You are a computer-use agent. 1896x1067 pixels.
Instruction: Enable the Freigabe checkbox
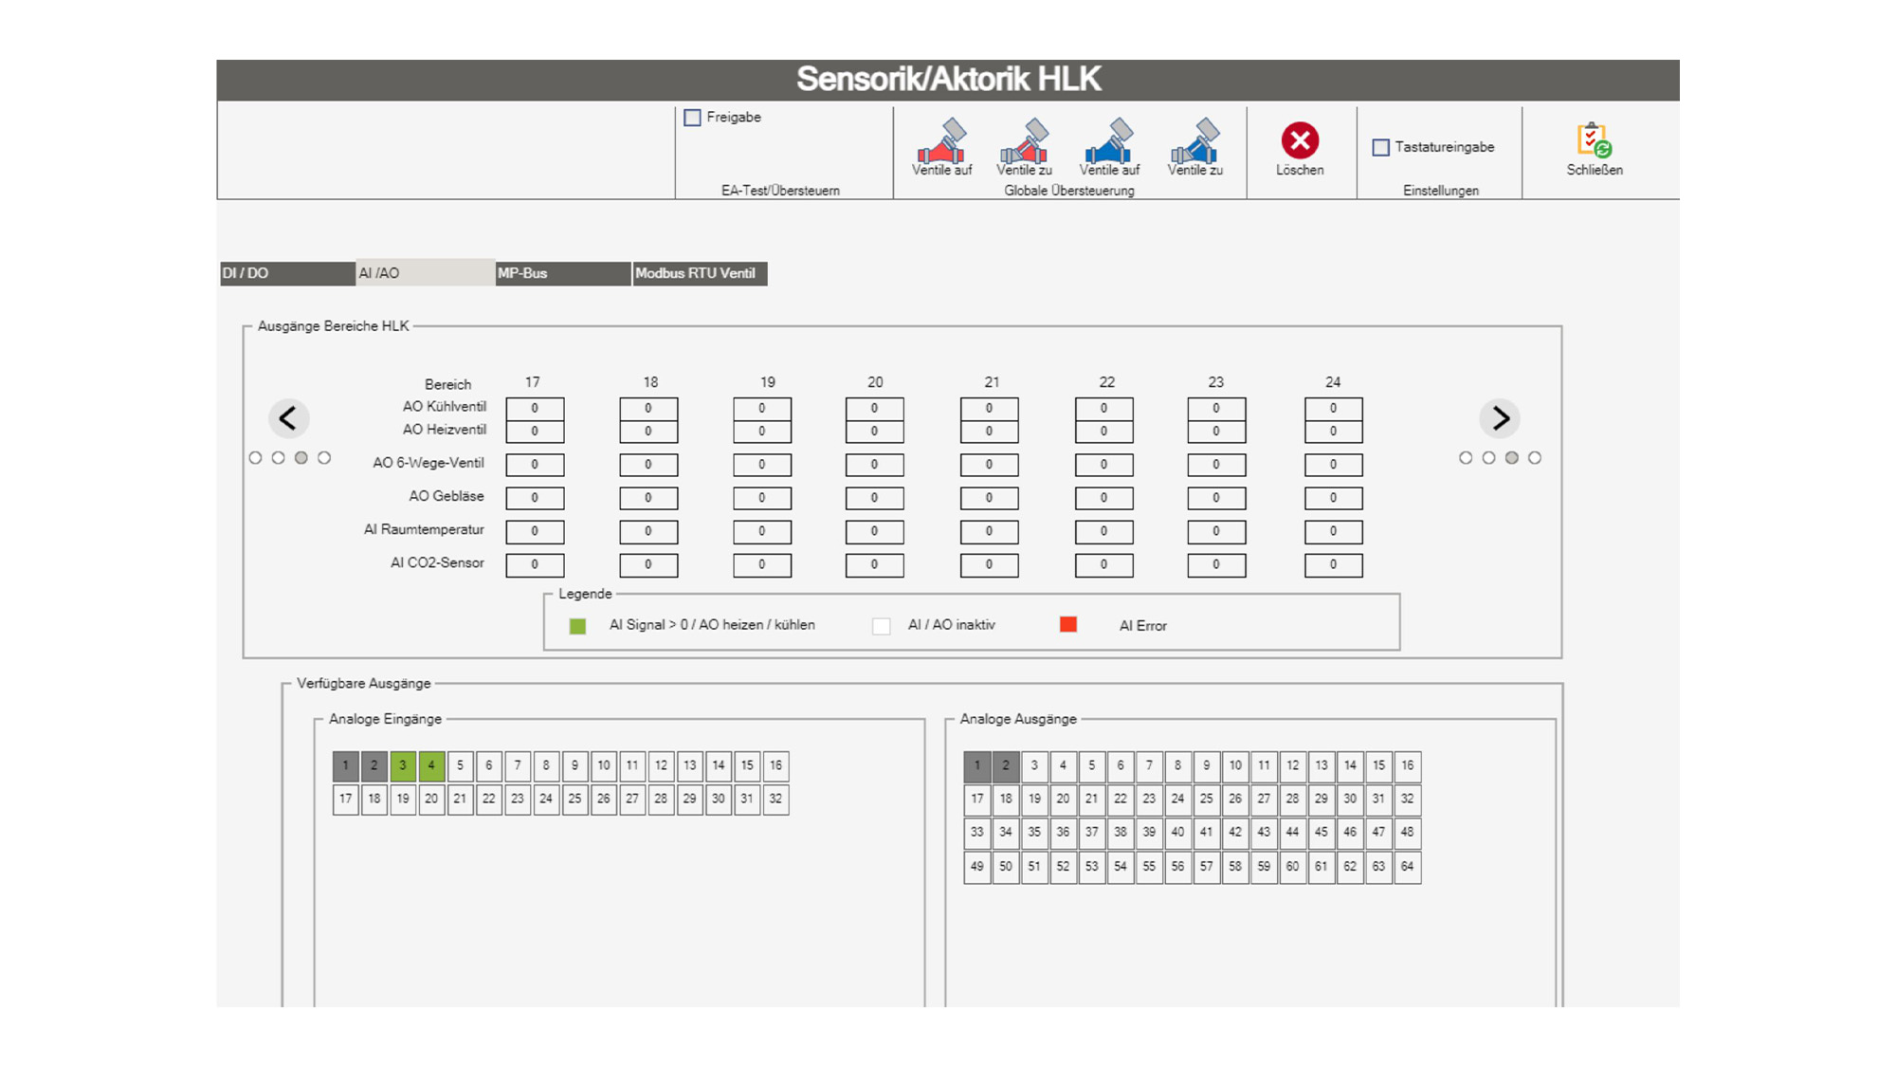(693, 118)
